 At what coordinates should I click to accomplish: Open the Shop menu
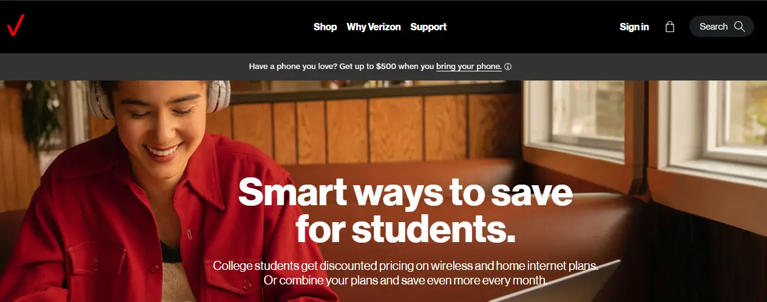pyautogui.click(x=325, y=27)
